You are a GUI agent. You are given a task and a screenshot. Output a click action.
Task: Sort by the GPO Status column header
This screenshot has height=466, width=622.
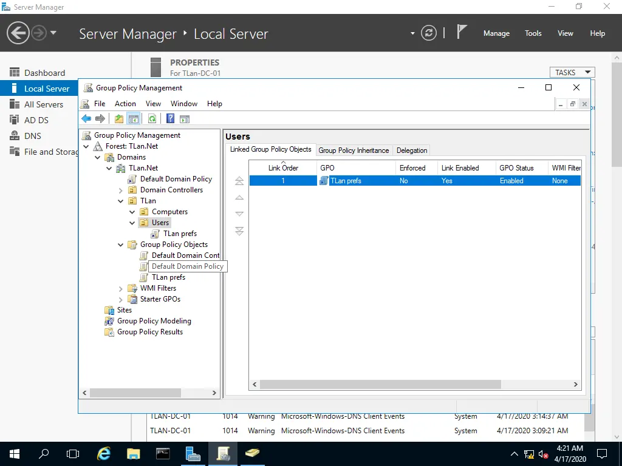click(522, 167)
